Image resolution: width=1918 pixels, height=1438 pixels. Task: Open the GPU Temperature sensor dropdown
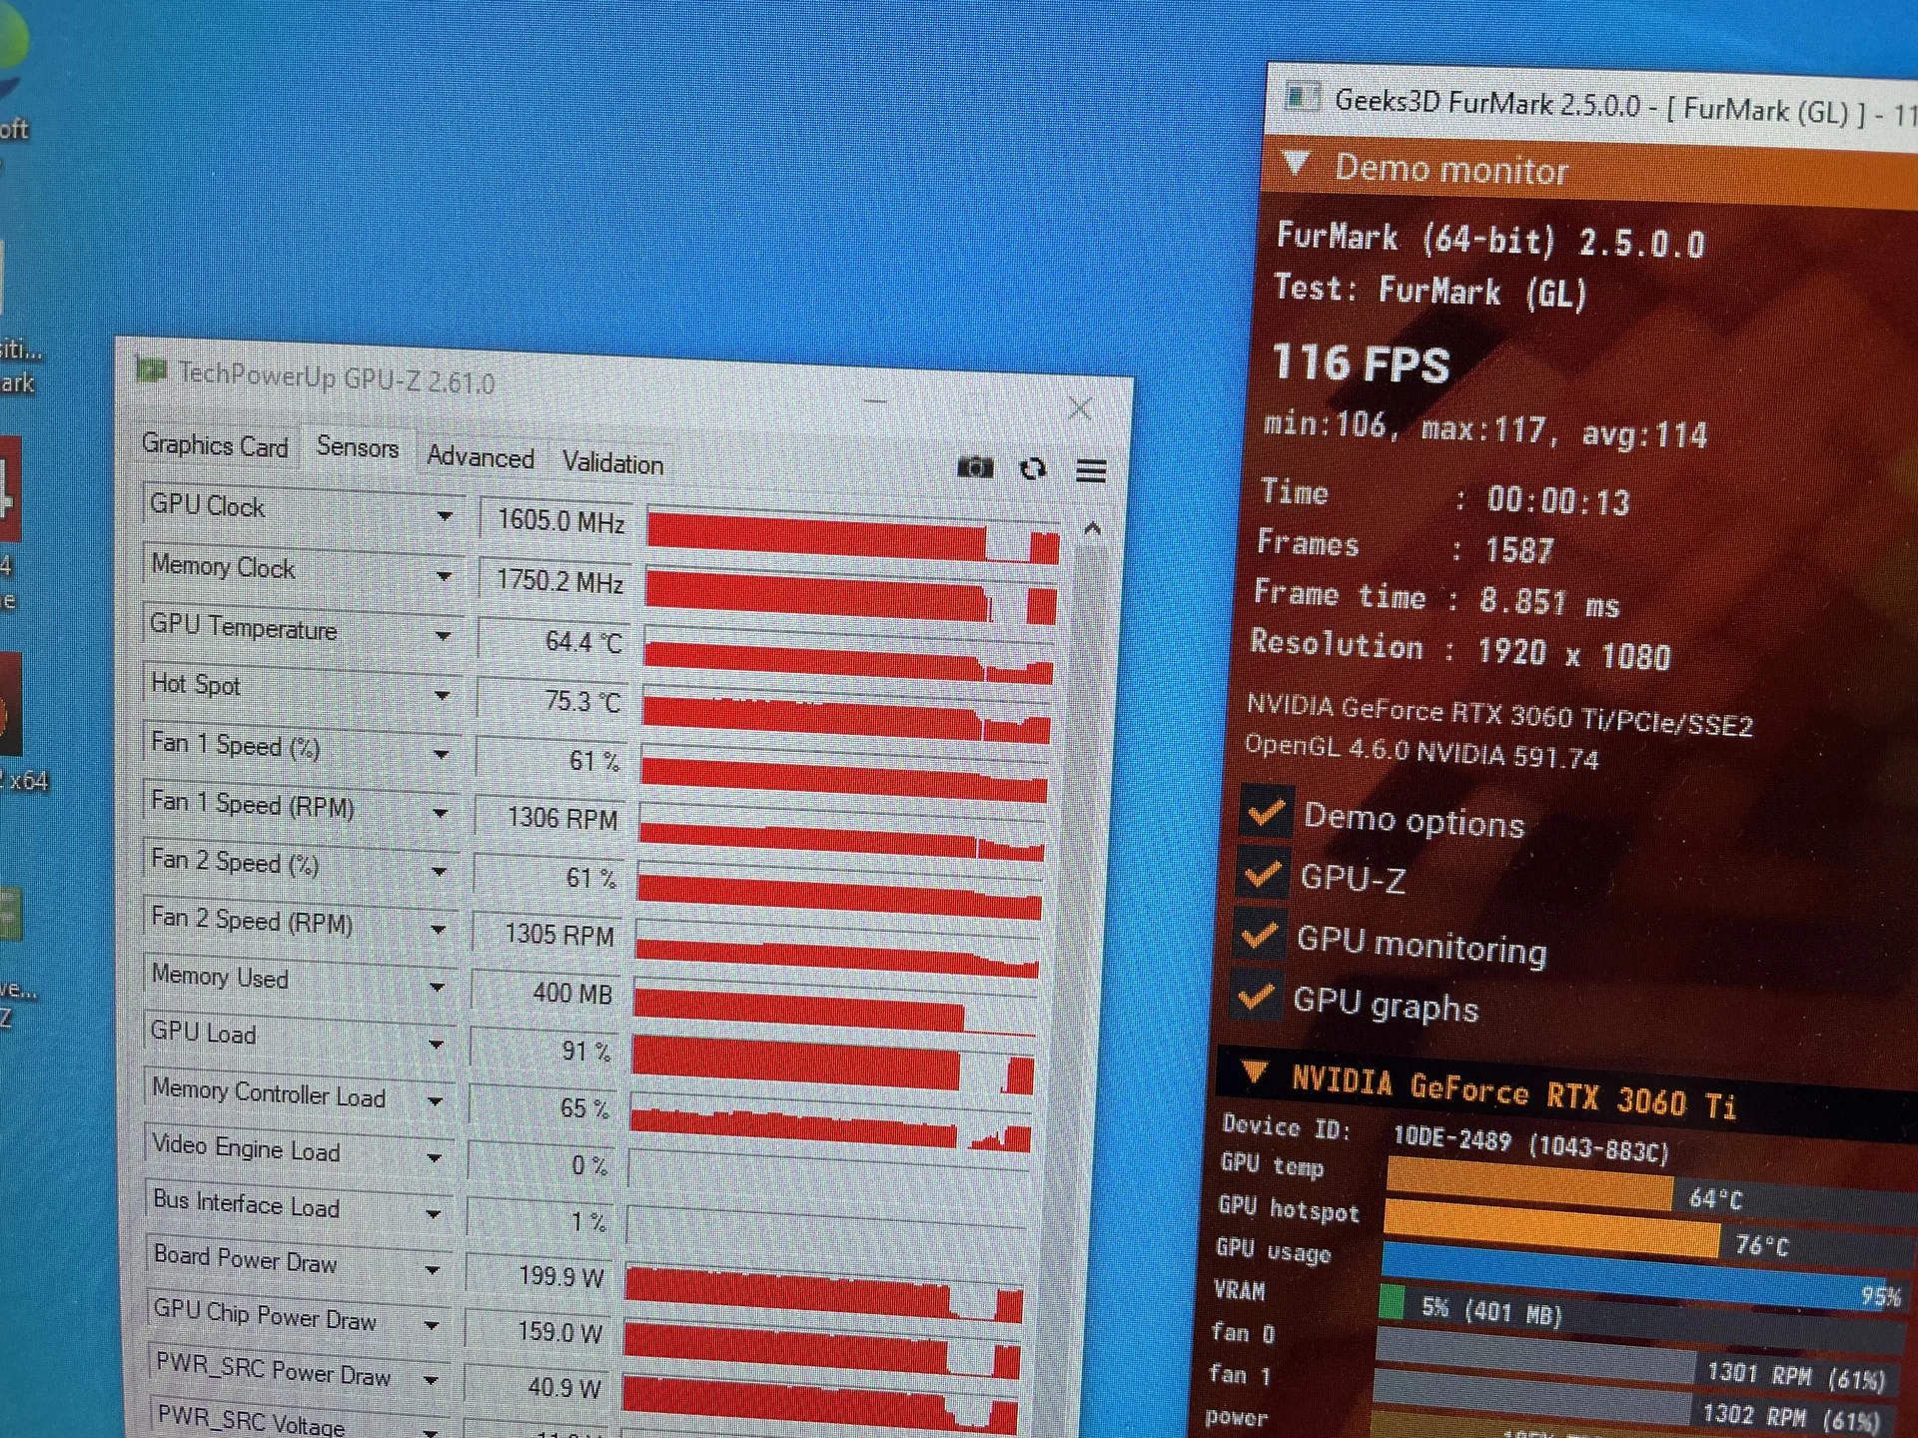(x=443, y=636)
